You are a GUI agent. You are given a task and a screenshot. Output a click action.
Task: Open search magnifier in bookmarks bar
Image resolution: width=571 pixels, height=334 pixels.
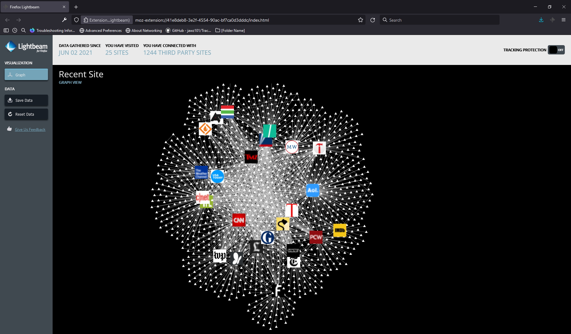coord(23,30)
